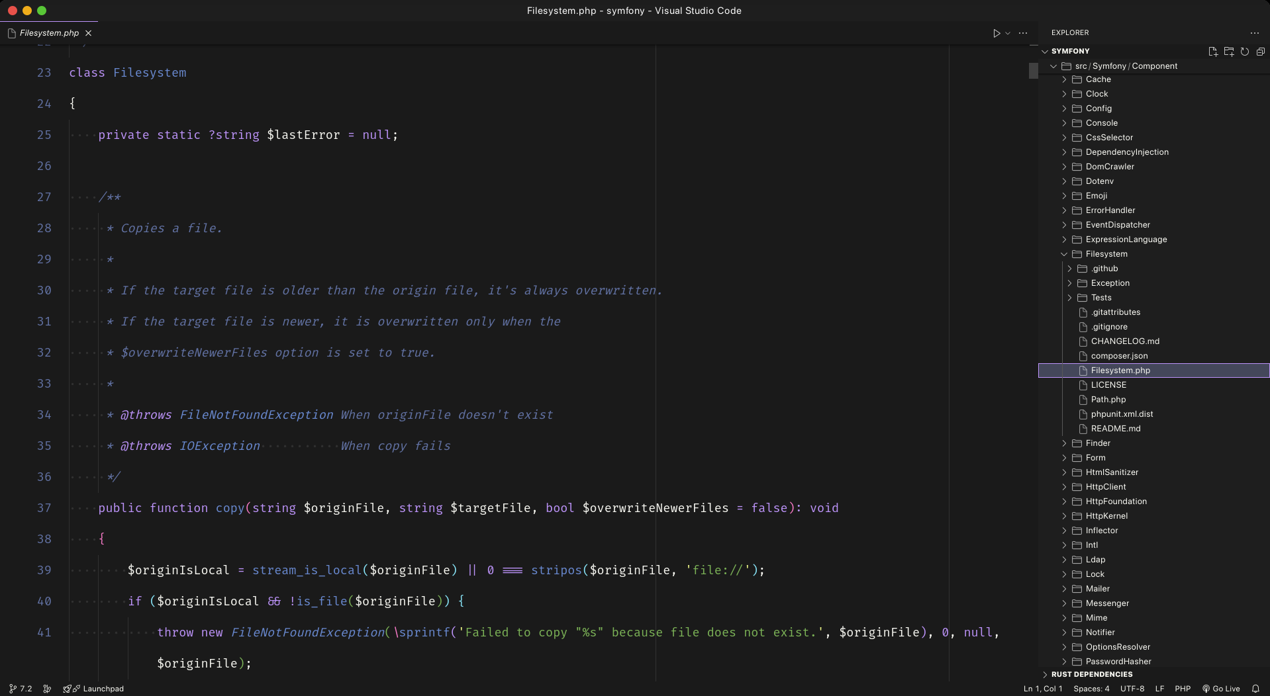Create a new folder in SYMFONY explorer
The image size is (1270, 696).
point(1228,52)
